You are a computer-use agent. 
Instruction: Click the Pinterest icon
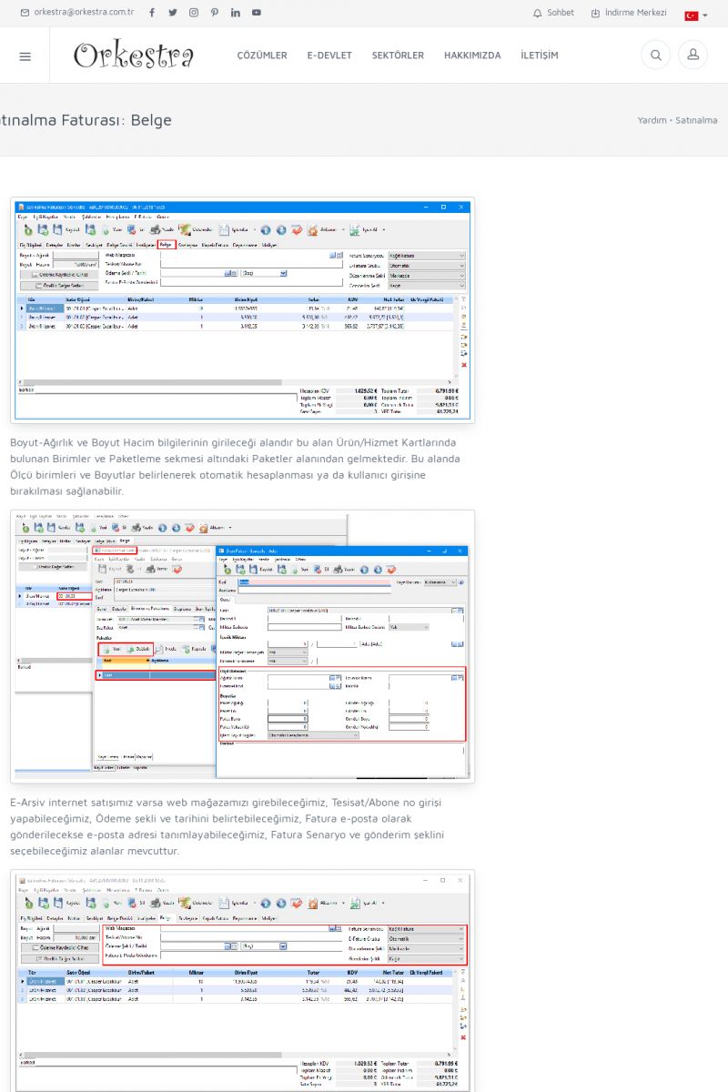[214, 13]
